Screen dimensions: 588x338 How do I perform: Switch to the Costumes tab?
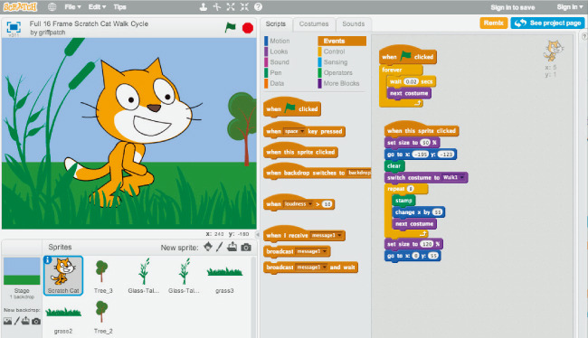coord(314,24)
